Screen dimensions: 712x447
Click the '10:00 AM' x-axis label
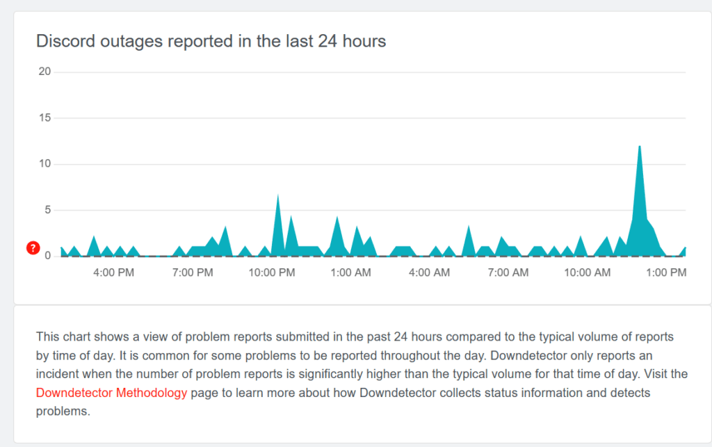pyautogui.click(x=587, y=273)
